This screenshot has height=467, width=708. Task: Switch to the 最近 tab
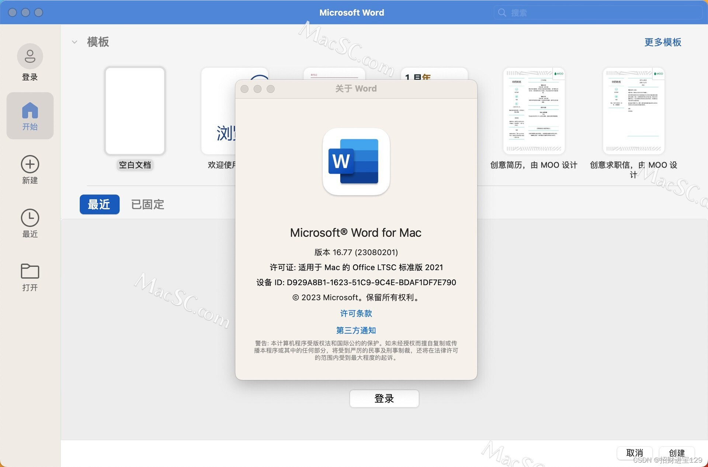point(100,204)
